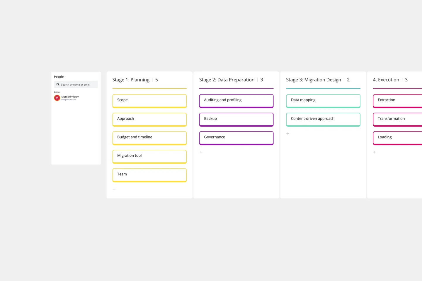
Task: Click the Stage 3: Migration Design title
Action: click(314, 80)
